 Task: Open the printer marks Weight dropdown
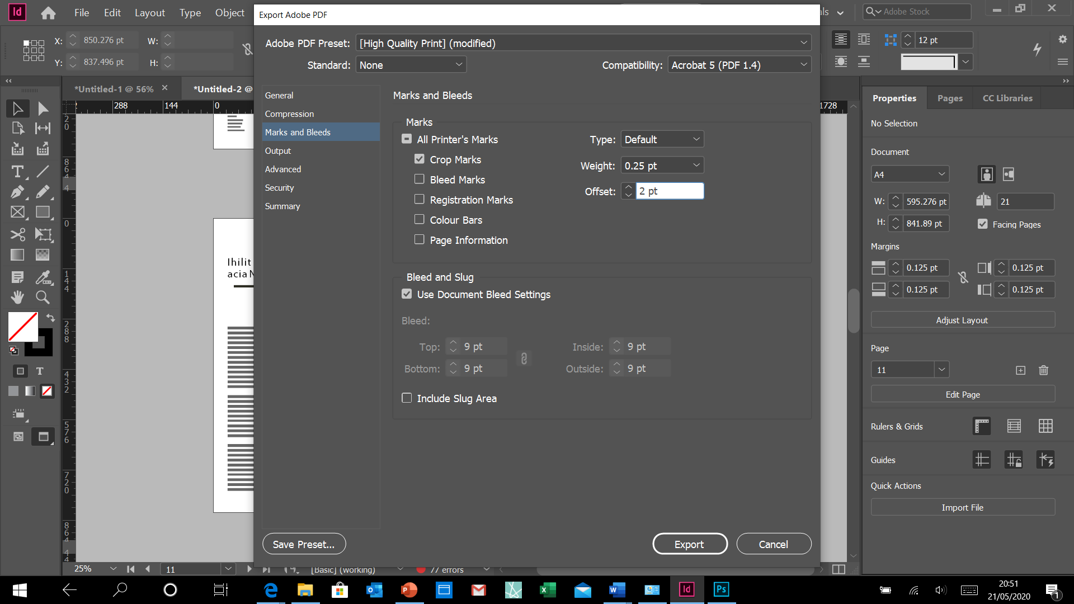(x=662, y=165)
